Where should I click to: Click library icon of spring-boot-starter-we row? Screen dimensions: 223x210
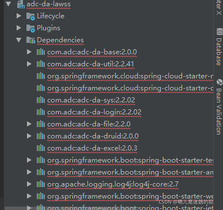[41, 196]
